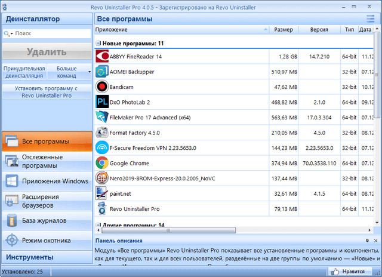Image resolution: width=382 pixels, height=277 pixels.
Task: Click the Google Chrome icon
Action: 102,163
